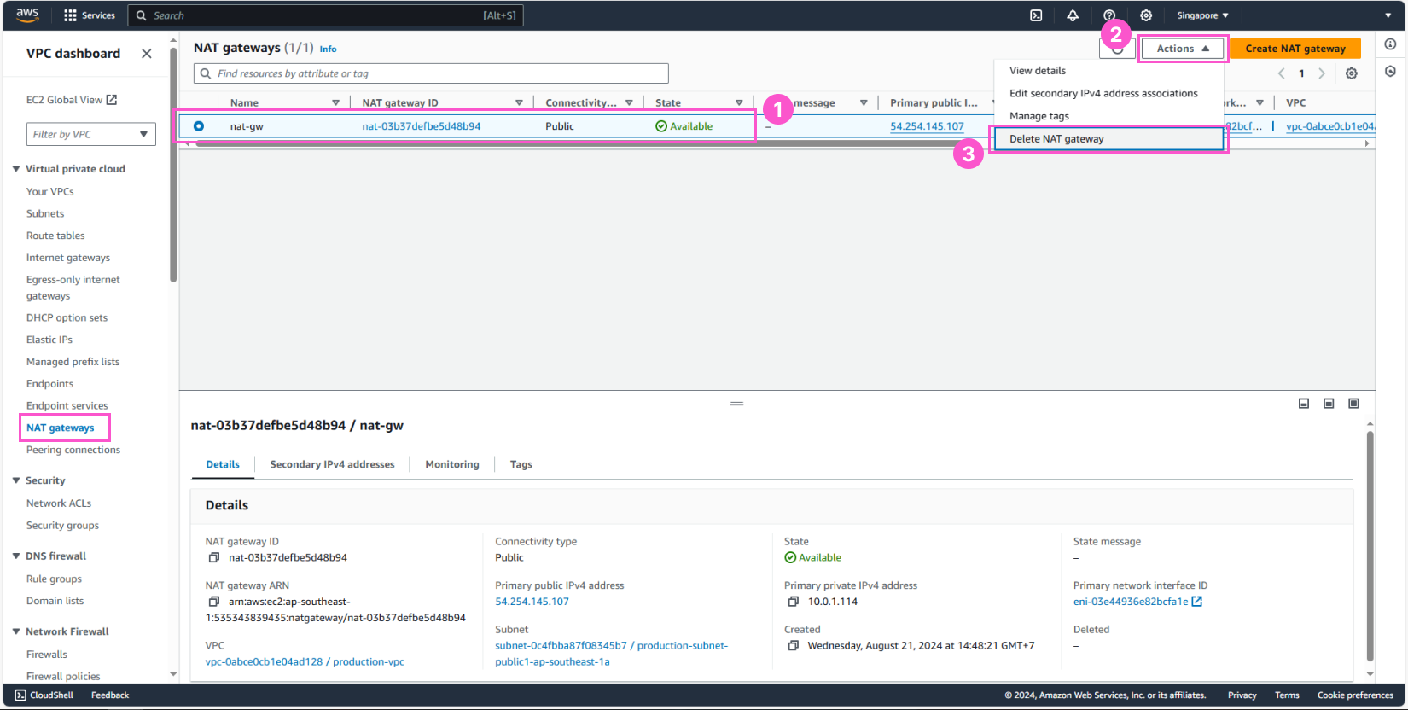Switch to the Tags tab

click(x=521, y=464)
